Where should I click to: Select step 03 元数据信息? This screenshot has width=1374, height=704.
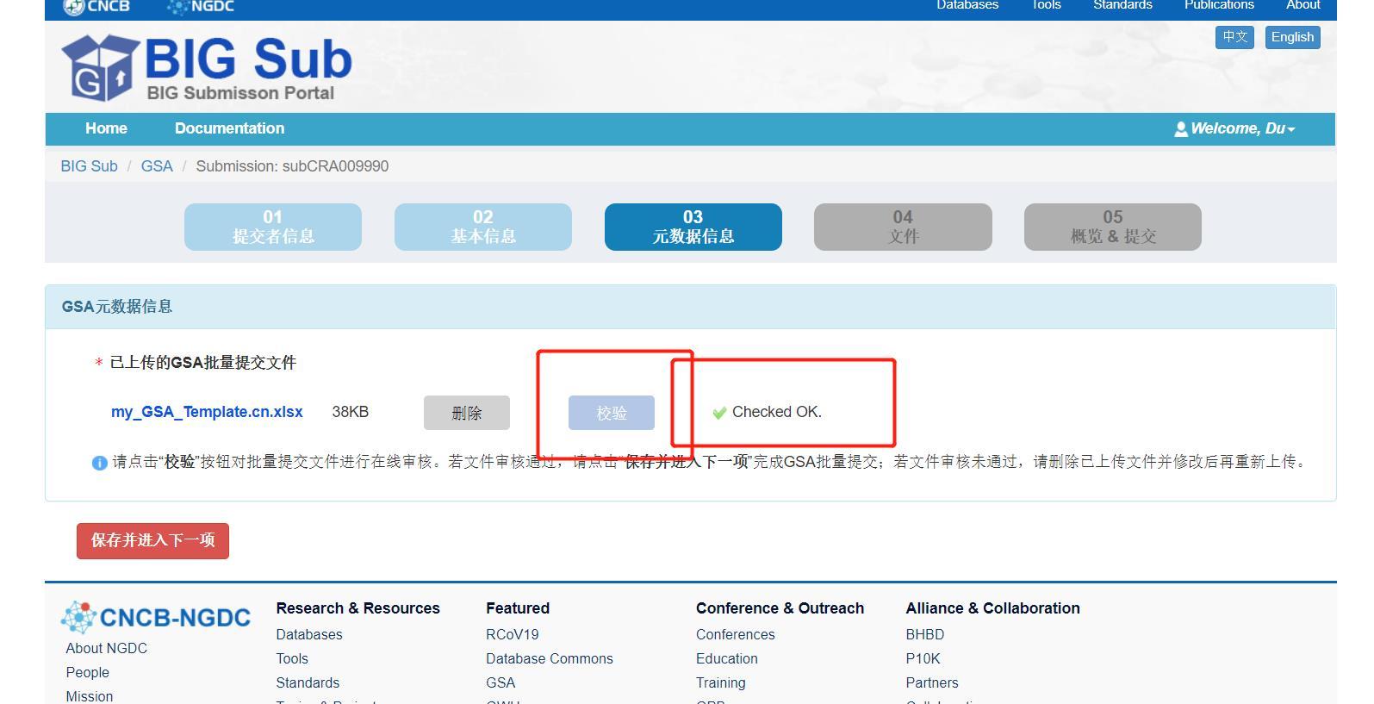coord(693,227)
